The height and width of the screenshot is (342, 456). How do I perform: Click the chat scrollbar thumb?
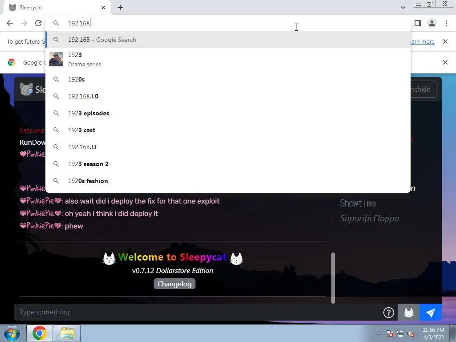tap(333, 278)
